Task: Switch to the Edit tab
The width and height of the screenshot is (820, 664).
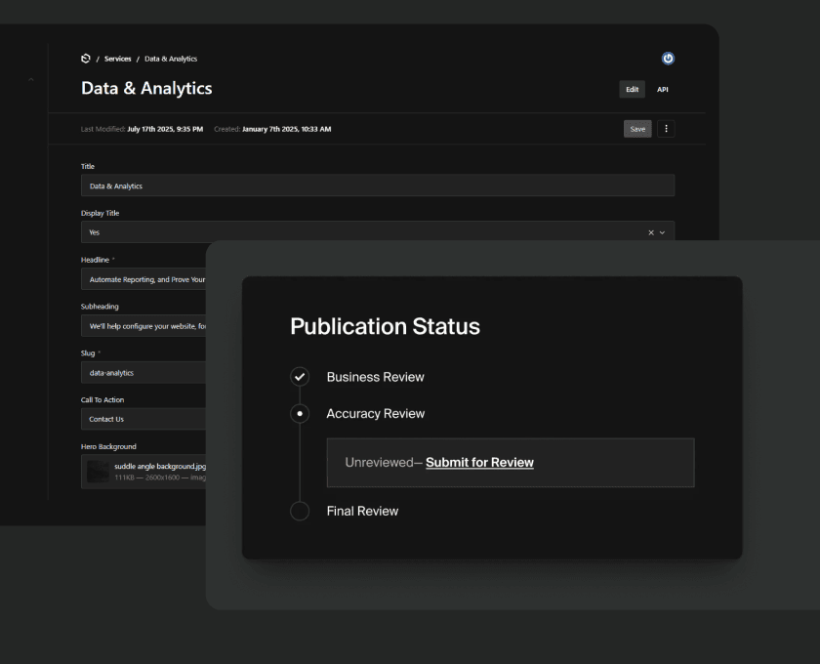Action: [632, 89]
